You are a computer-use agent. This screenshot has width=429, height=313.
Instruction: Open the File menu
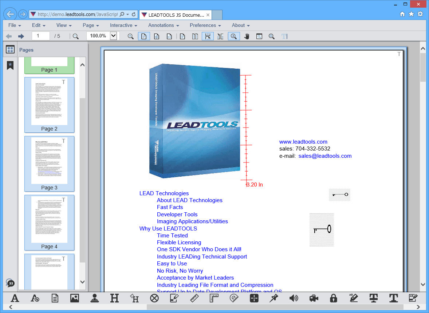[15, 25]
